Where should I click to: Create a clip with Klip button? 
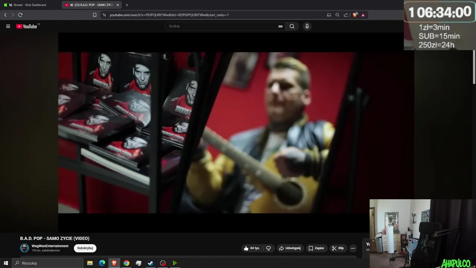(x=338, y=248)
